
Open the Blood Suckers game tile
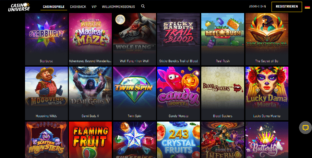click(223, 93)
